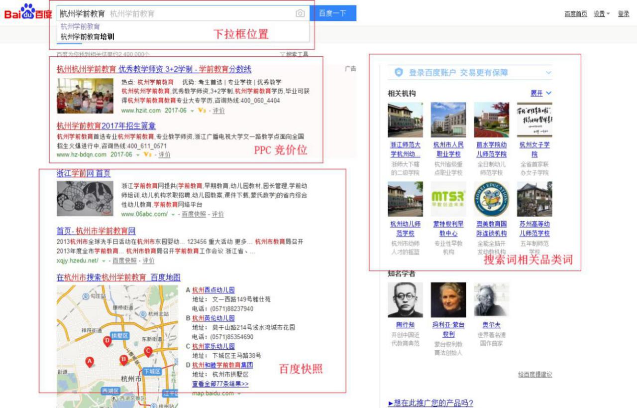Click the search tools filter icon
The image size is (637, 408).
pyautogui.click(x=283, y=54)
